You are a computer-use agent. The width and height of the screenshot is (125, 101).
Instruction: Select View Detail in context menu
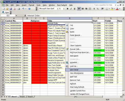79,70
